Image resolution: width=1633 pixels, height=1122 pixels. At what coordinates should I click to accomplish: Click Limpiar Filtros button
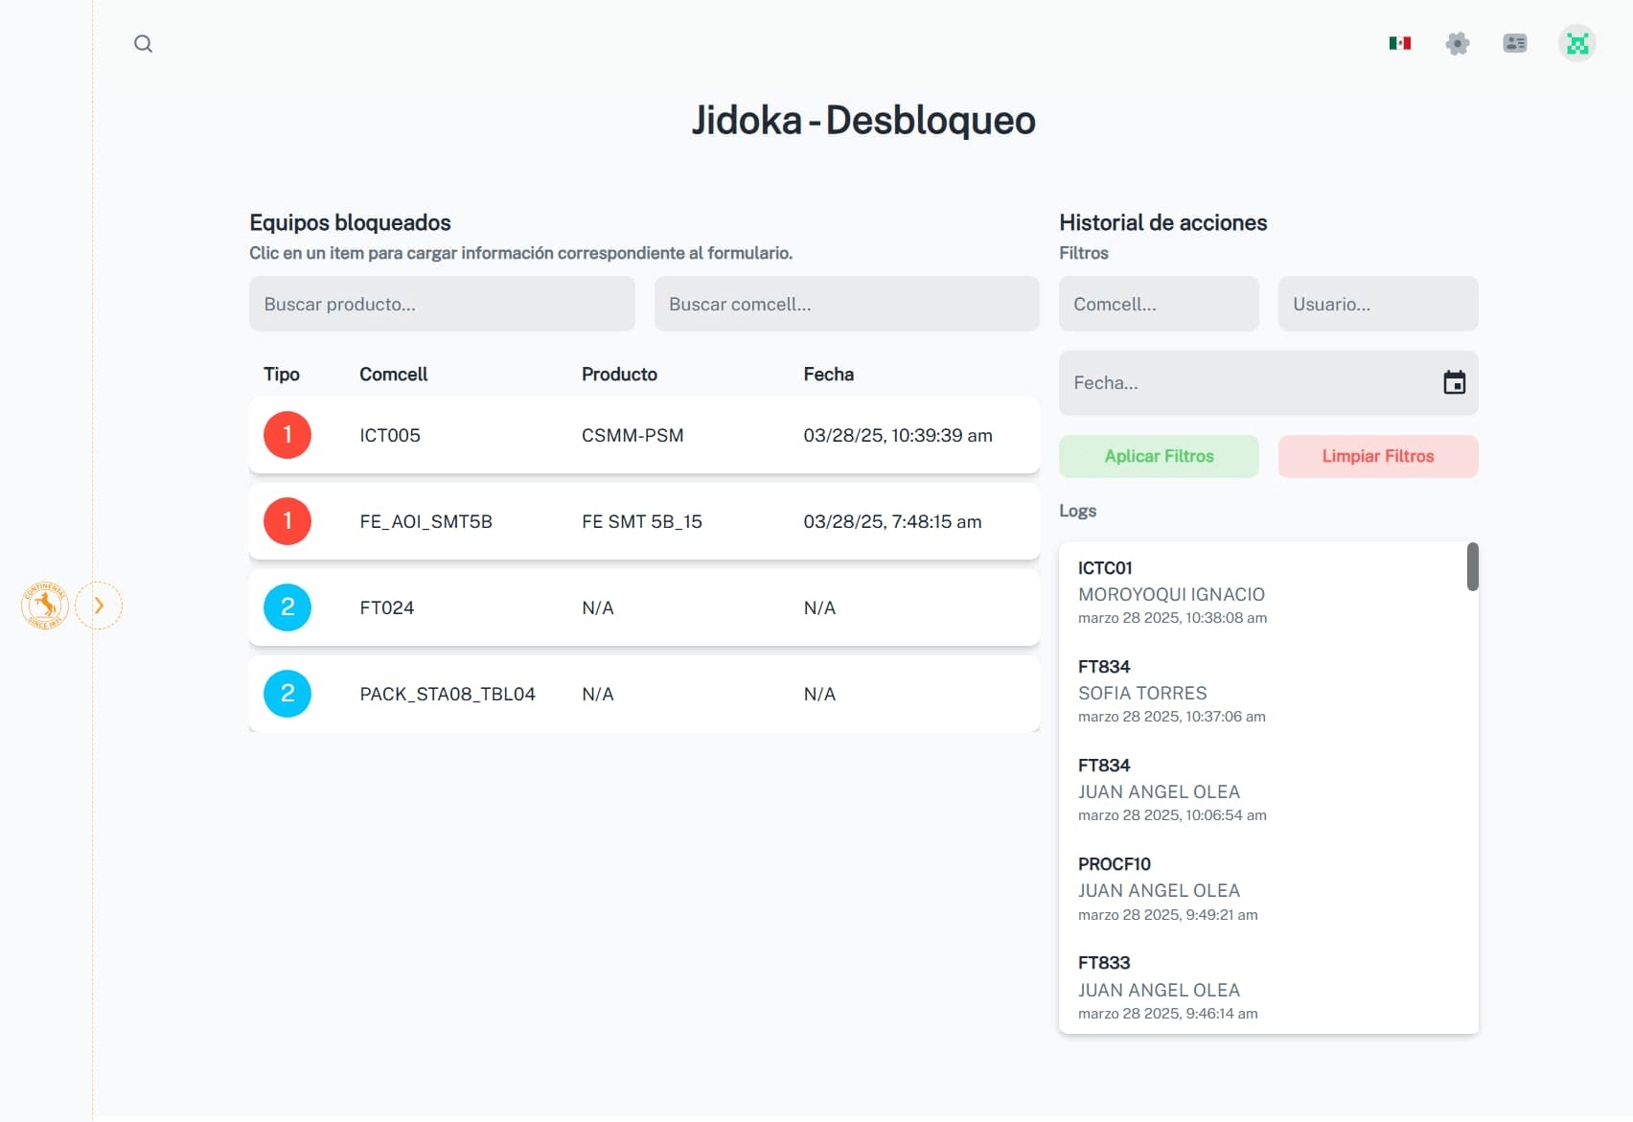pos(1377,456)
